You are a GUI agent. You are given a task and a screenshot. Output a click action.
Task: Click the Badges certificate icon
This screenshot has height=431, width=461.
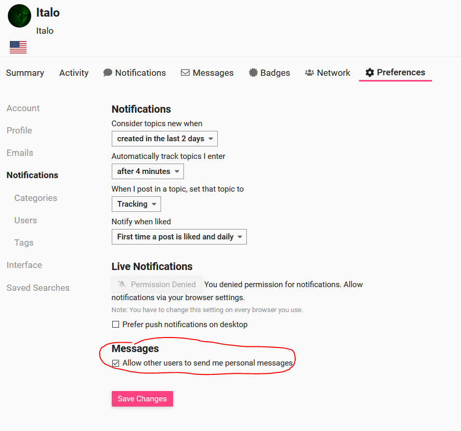pos(253,73)
